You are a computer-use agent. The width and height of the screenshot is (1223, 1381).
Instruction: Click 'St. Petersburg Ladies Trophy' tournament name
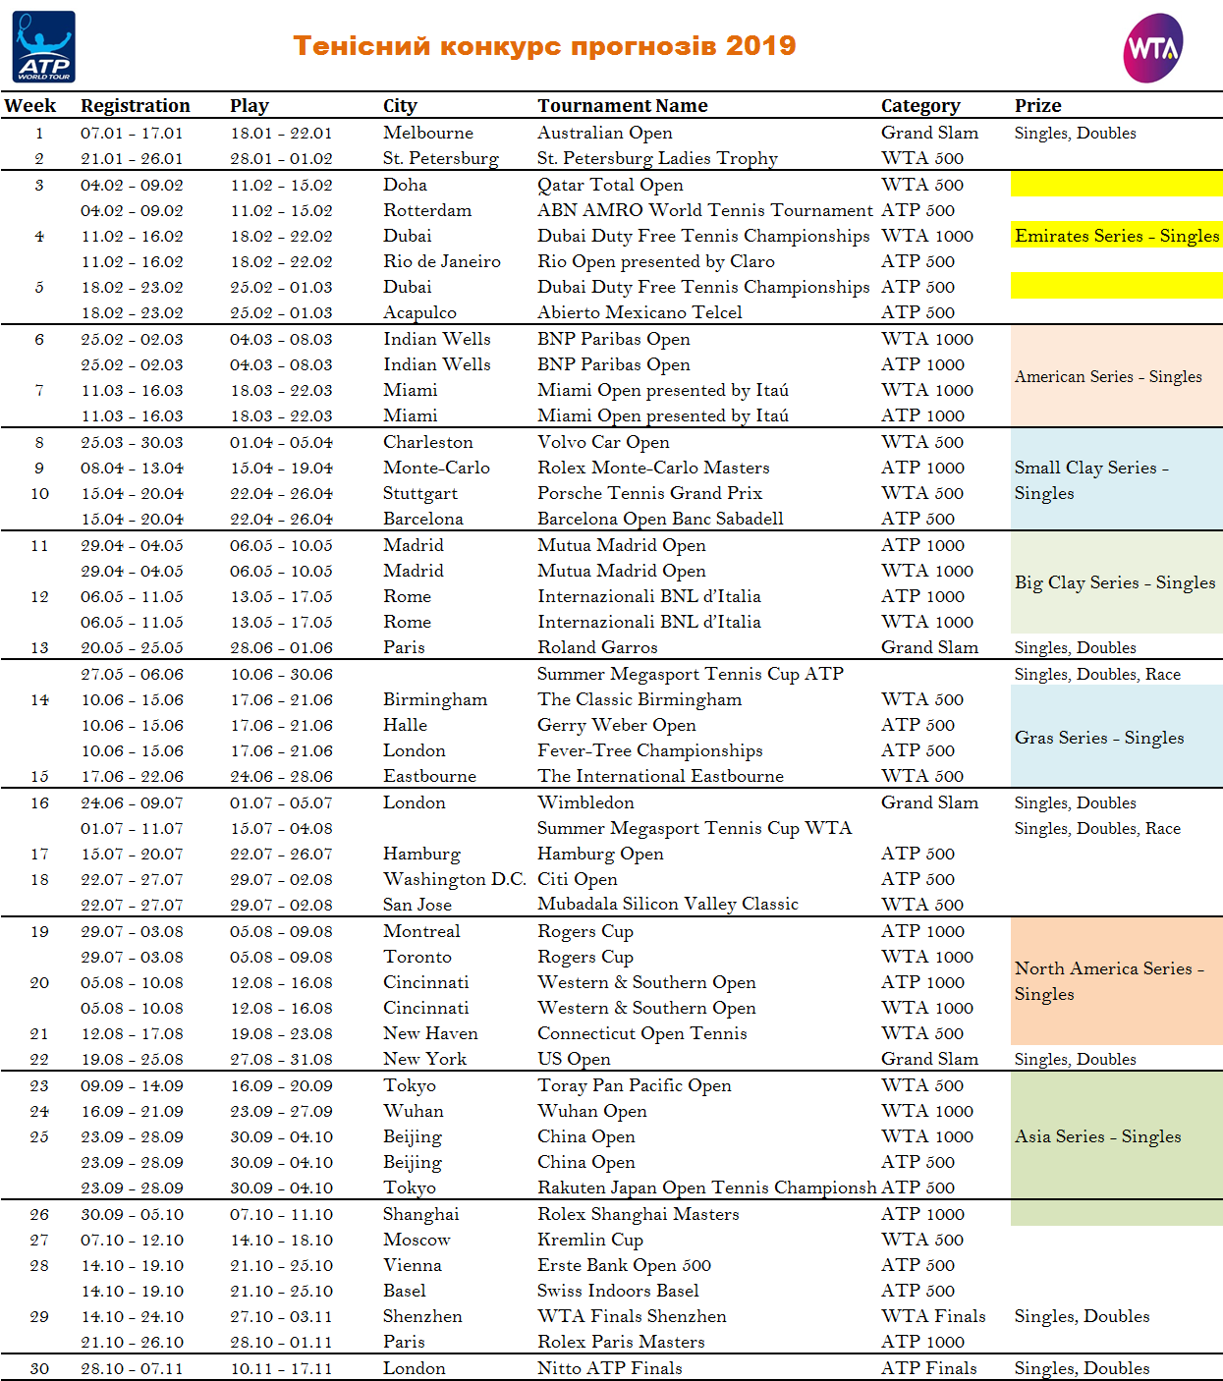(657, 158)
